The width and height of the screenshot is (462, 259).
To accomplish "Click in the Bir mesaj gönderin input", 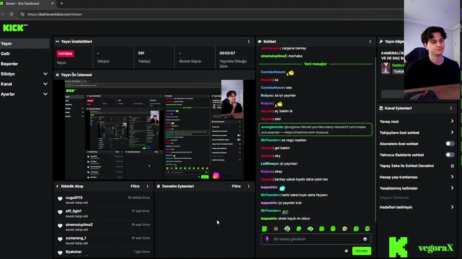I will pos(316,239).
